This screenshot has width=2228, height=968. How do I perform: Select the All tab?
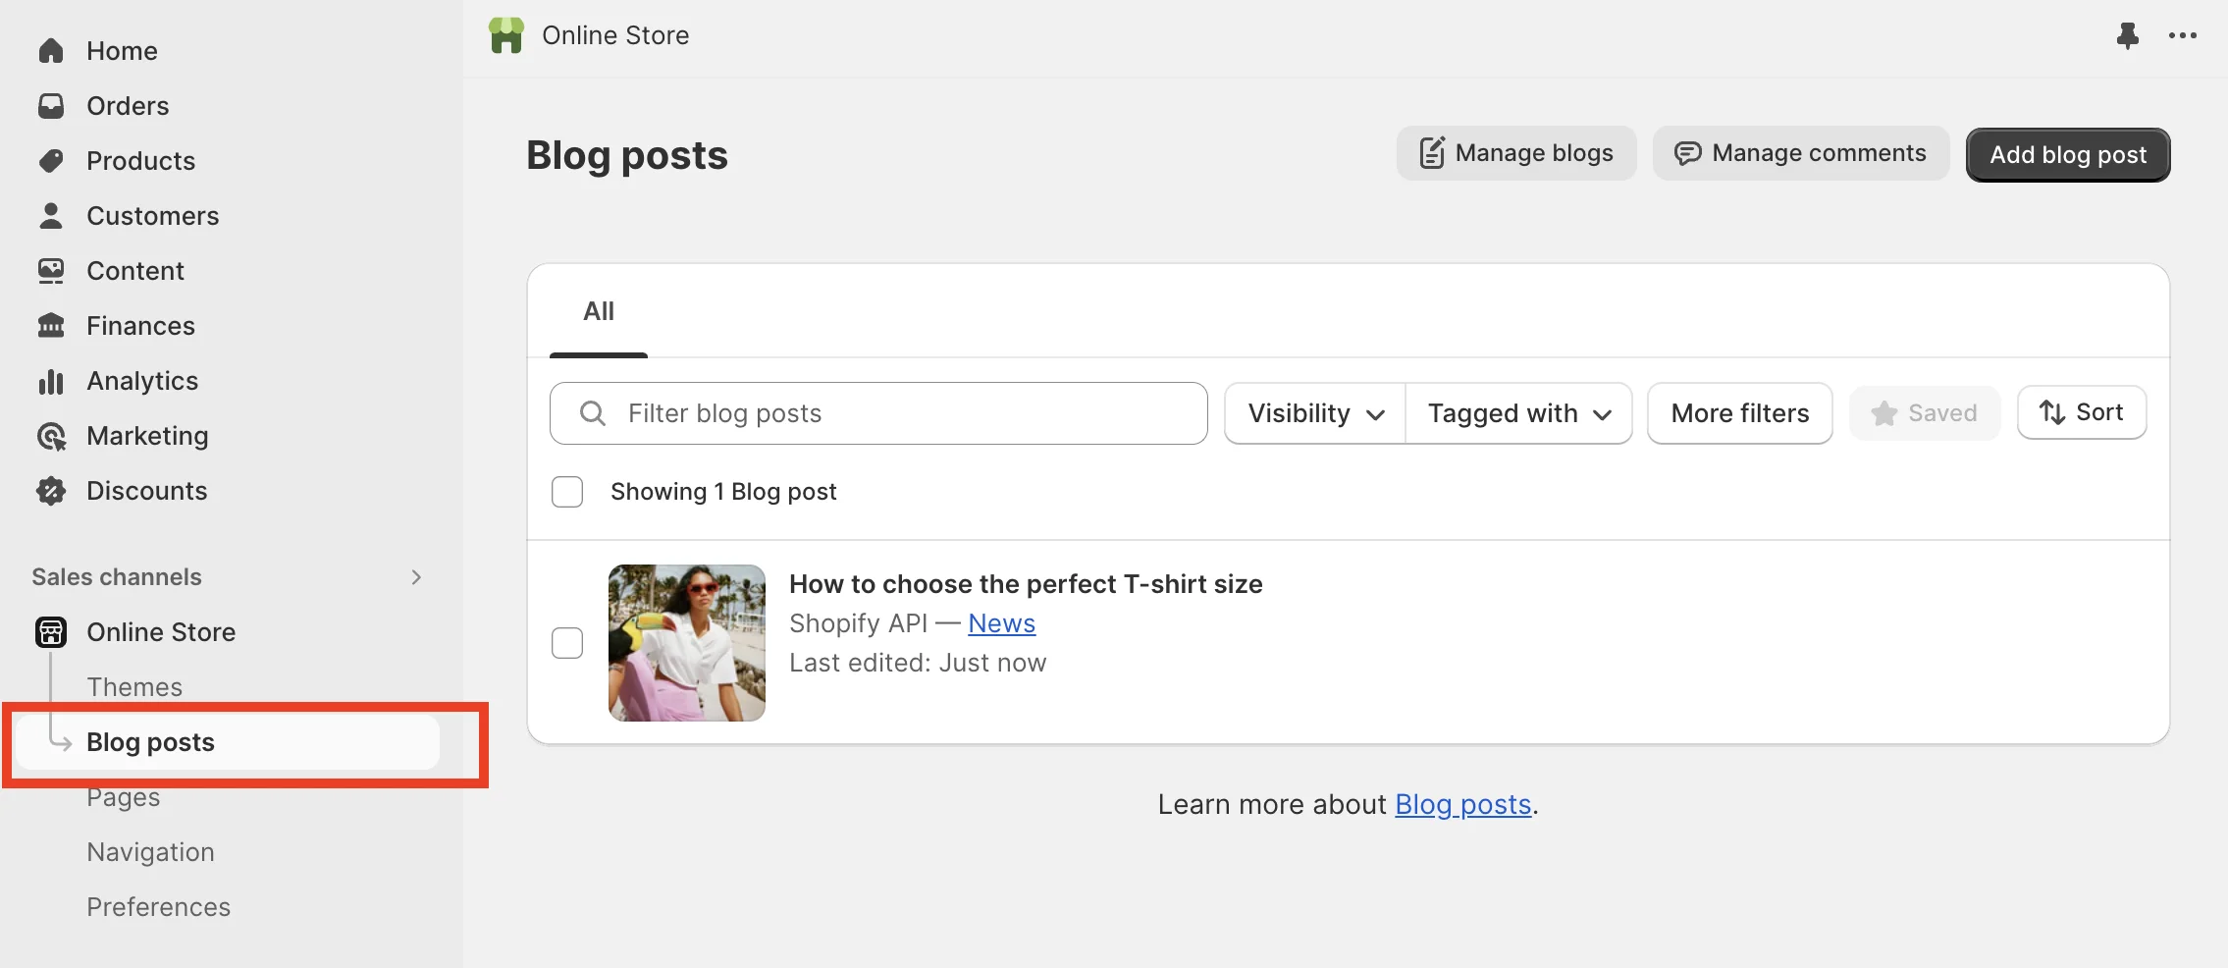tap(599, 311)
